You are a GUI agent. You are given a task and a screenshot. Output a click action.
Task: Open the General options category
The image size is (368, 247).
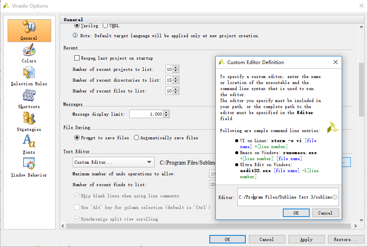29,30
